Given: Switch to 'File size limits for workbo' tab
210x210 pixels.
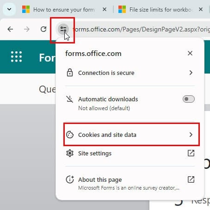Looking at the screenshot, I should click(x=161, y=10).
